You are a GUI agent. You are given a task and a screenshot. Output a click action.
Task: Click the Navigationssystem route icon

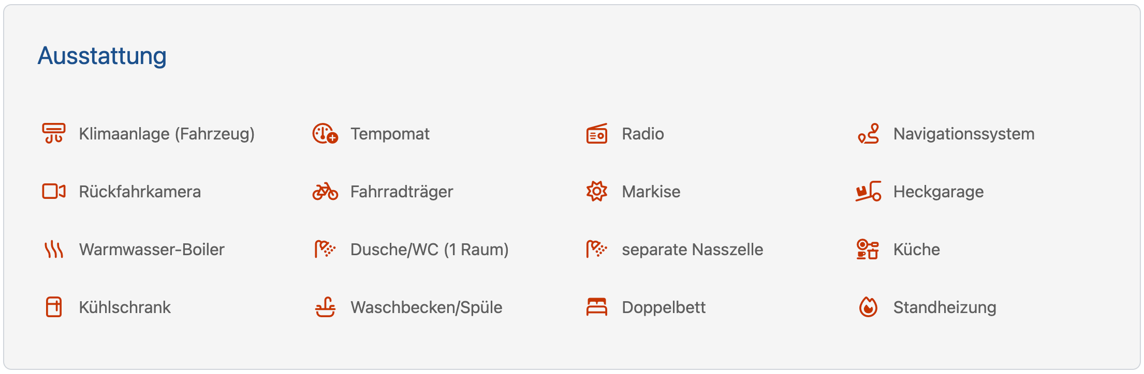868,134
